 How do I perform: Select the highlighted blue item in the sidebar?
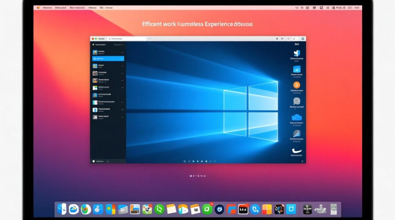click(108, 59)
